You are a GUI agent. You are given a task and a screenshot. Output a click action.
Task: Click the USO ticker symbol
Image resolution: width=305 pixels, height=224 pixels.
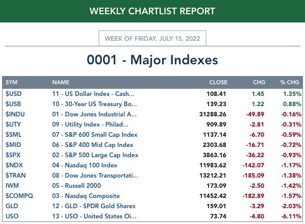point(12,216)
